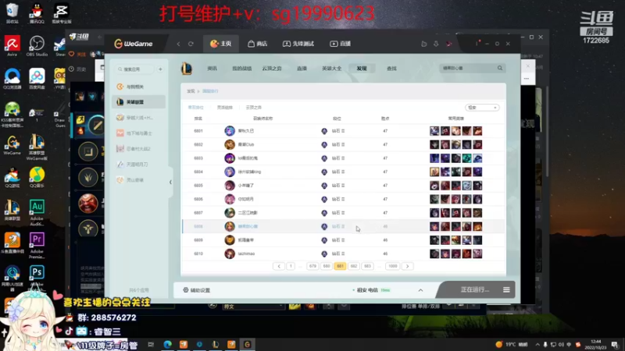Open hamburger menu beside 正在运行
This screenshot has width=625, height=351.
(506, 289)
